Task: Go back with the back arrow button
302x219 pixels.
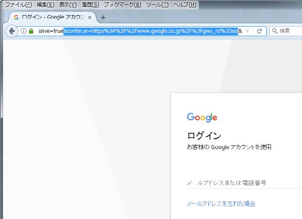Action: coord(12,31)
